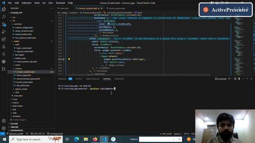The width and height of the screenshot is (255, 143).
Task: Open the File menu
Action: pyautogui.click(x=10, y=3)
